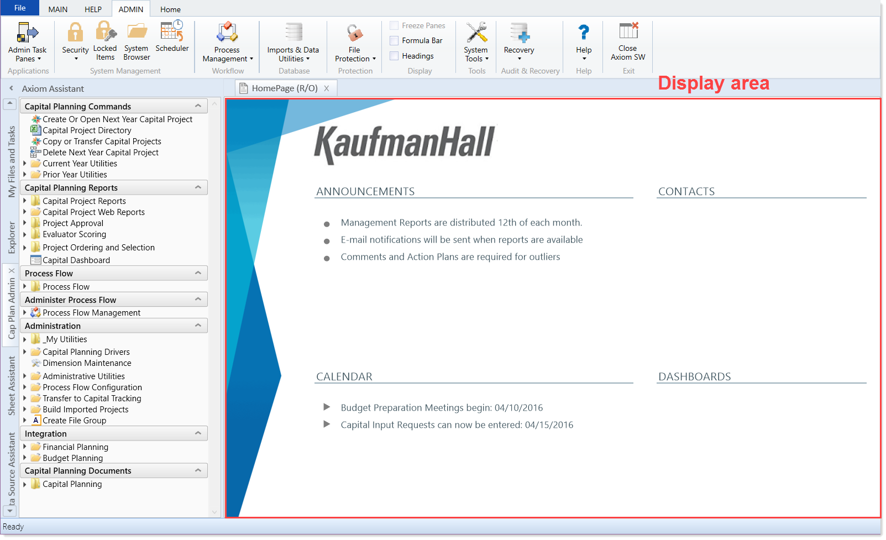Collapse Capital Planning Commands section
This screenshot has width=886, height=540.
pos(198,106)
